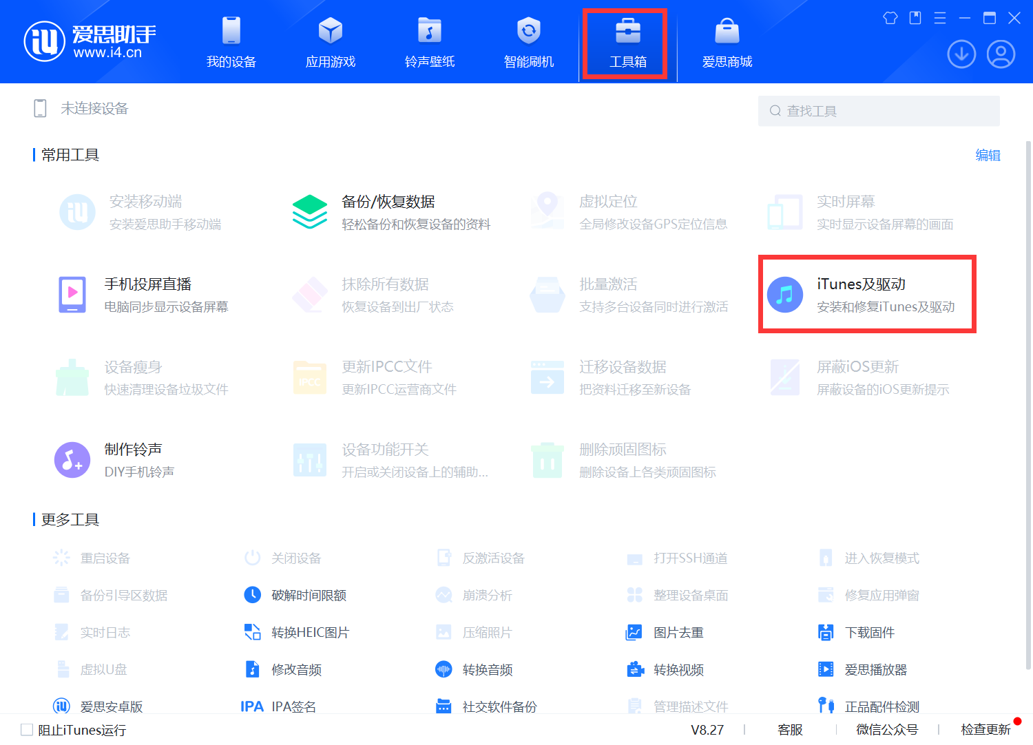This screenshot has width=1033, height=745.
Task: Open 抹除所有数据 tool
Action: pyautogui.click(x=373, y=295)
